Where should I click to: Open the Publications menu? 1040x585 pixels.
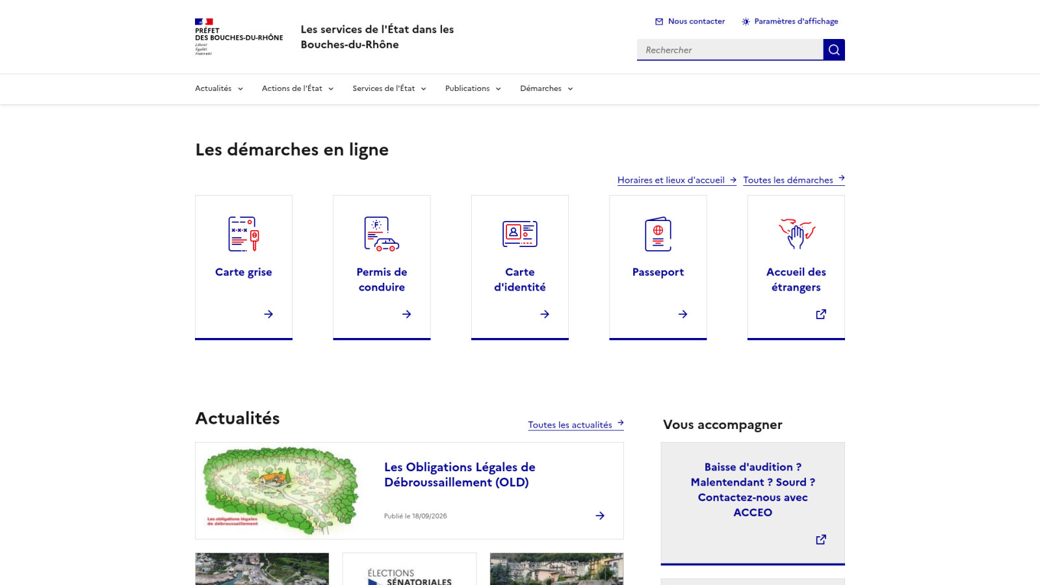tap(473, 88)
